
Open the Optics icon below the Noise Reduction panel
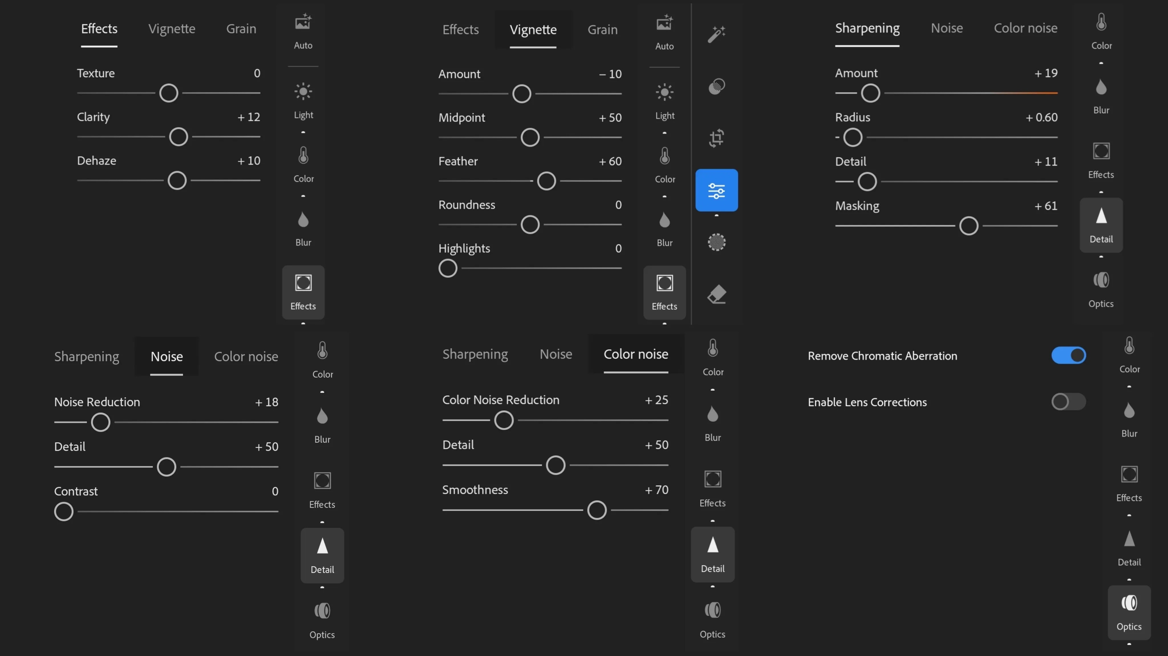point(322,621)
